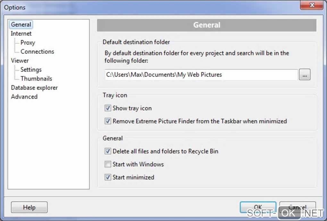Select General in the options tree
Image resolution: width=327 pixels, height=221 pixels.
point(21,25)
